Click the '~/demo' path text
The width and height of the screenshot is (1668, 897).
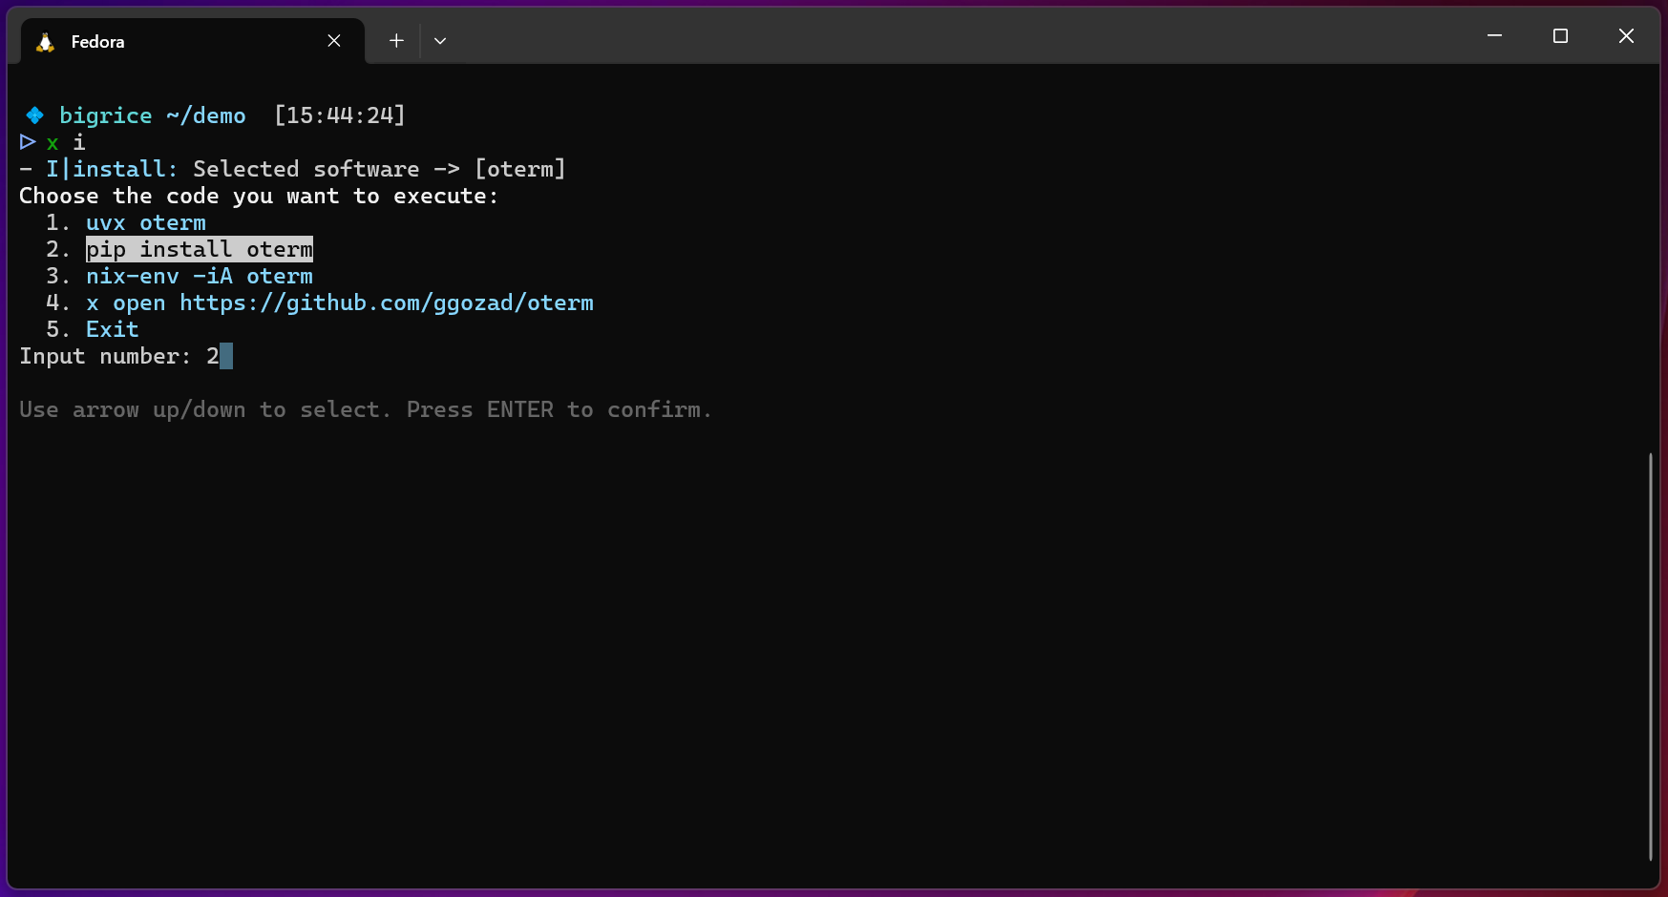click(x=205, y=115)
